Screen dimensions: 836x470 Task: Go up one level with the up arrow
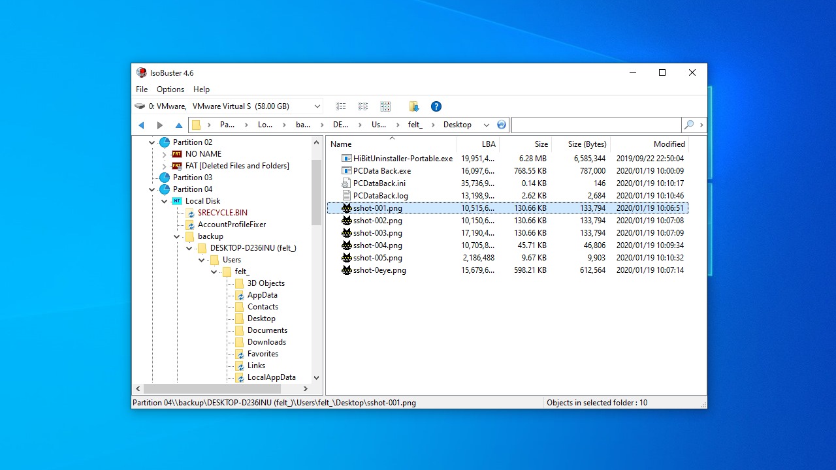(x=179, y=125)
